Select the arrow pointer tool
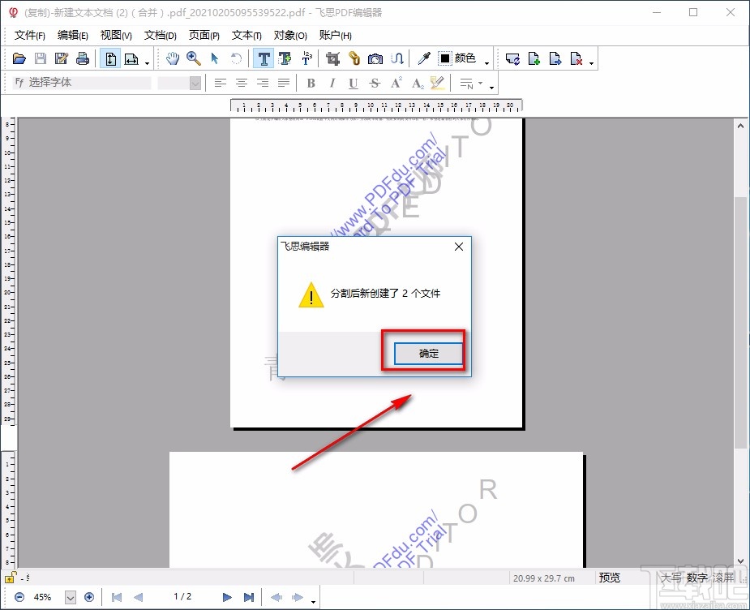 tap(215, 59)
